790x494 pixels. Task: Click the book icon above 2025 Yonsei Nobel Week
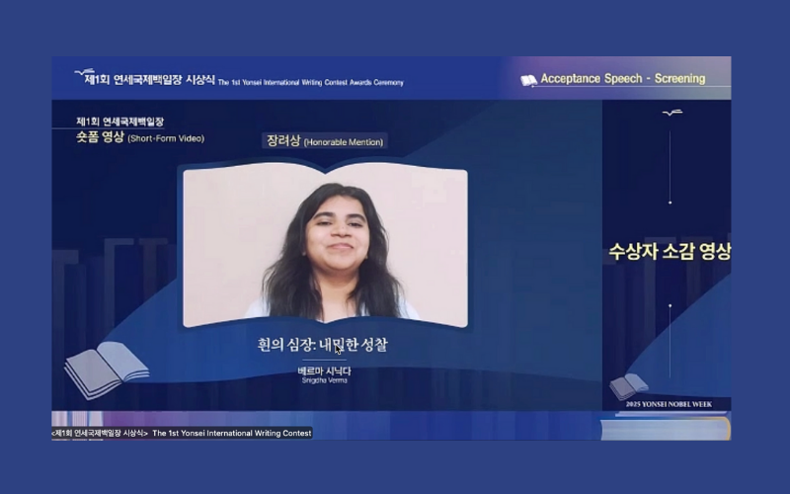pyautogui.click(x=628, y=385)
